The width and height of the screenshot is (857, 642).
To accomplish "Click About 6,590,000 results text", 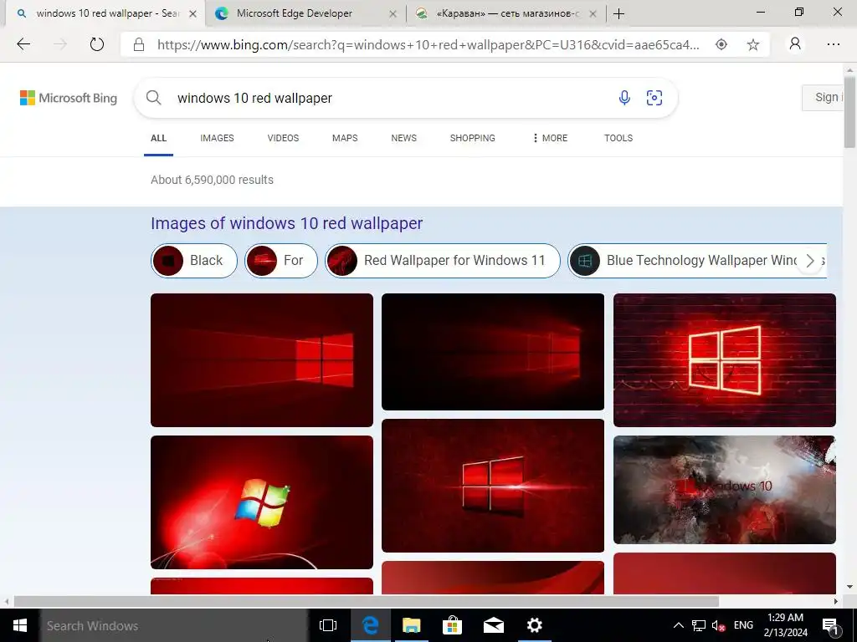I will 212,180.
